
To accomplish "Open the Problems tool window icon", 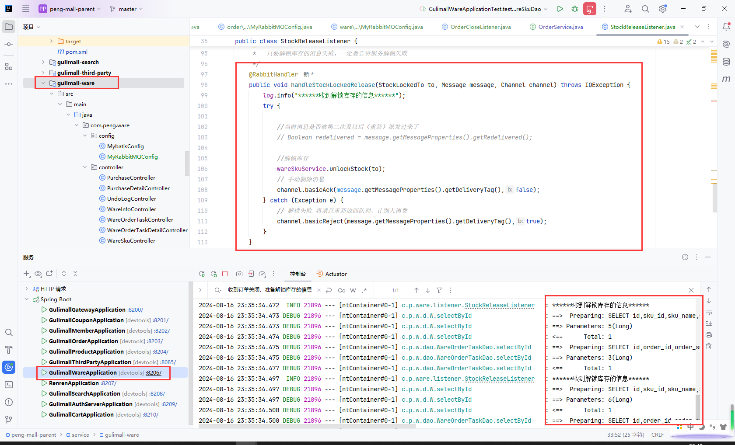I will coord(9,402).
